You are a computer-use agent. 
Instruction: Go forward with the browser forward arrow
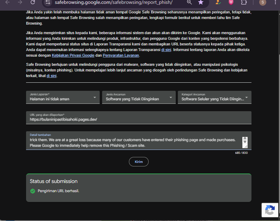pyautogui.click(x=20, y=2)
